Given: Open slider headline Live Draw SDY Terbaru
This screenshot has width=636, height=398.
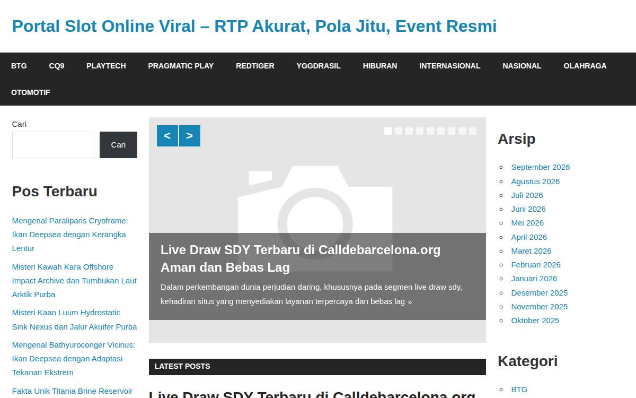Looking at the screenshot, I should point(301,258).
